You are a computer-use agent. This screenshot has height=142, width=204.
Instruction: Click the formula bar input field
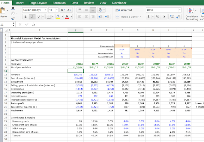pyautogui.click(x=121, y=25)
